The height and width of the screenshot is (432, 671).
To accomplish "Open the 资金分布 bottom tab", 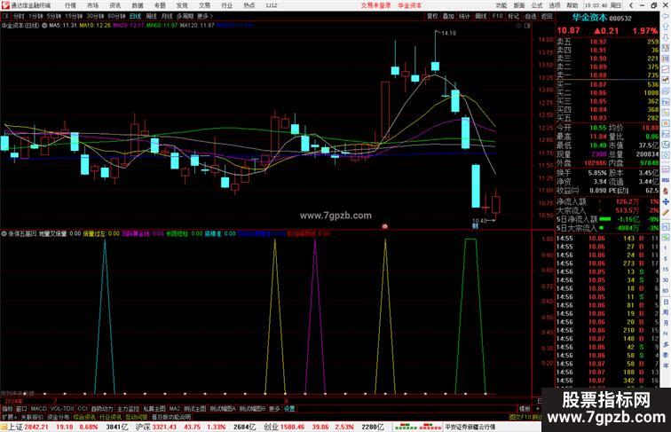I will (59, 417).
